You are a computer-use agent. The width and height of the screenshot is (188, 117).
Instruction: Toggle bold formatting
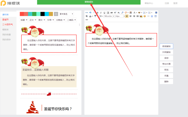pos(97,13)
